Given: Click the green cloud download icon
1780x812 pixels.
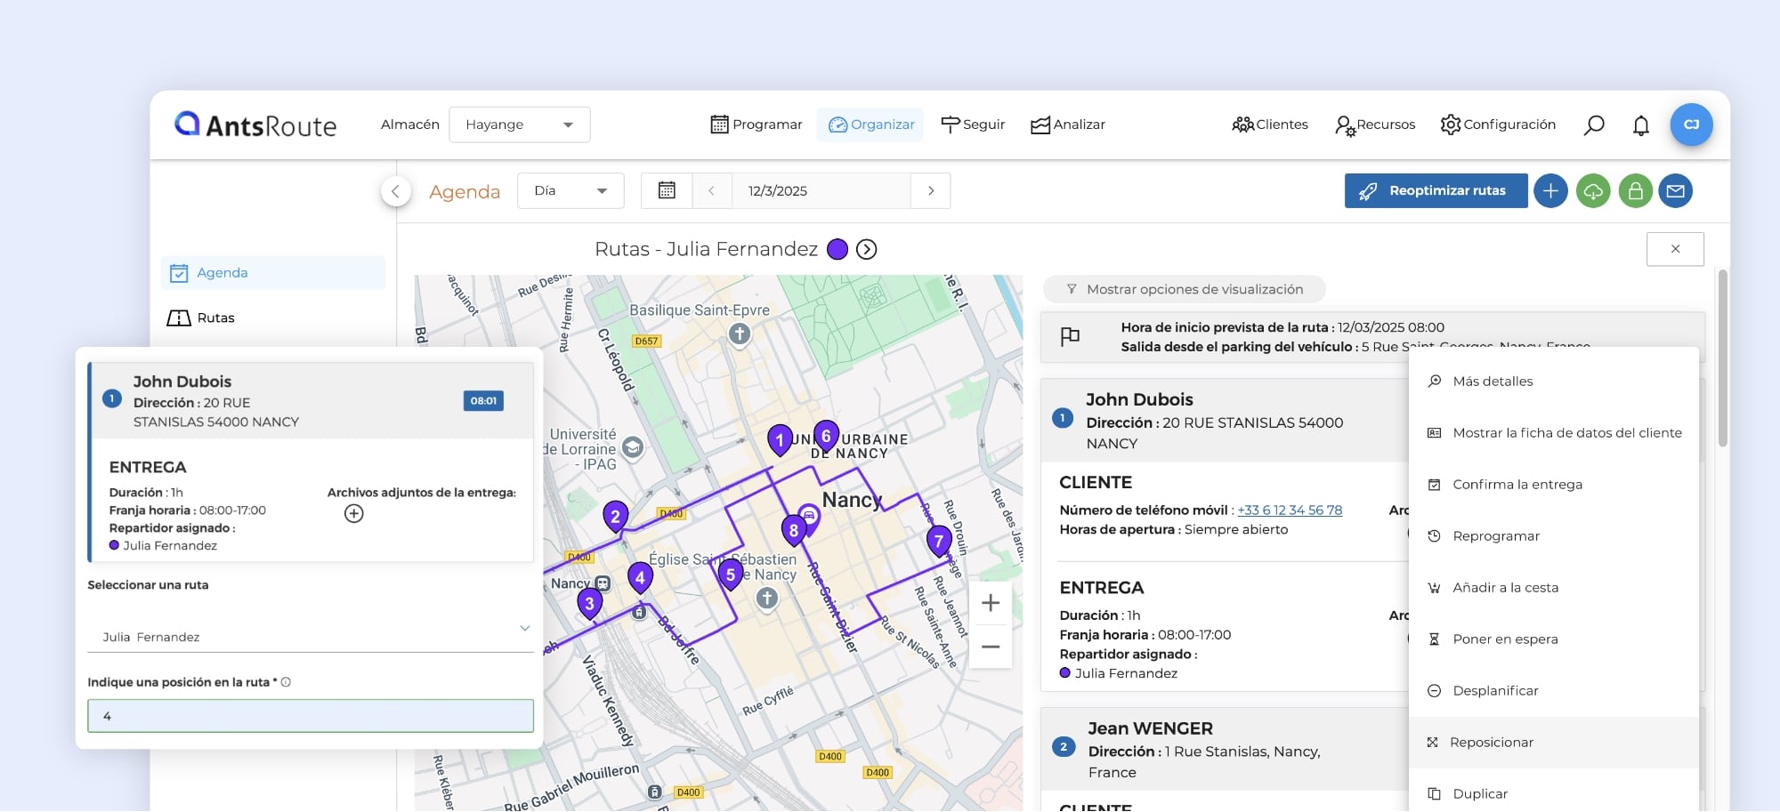Looking at the screenshot, I should point(1592,191).
